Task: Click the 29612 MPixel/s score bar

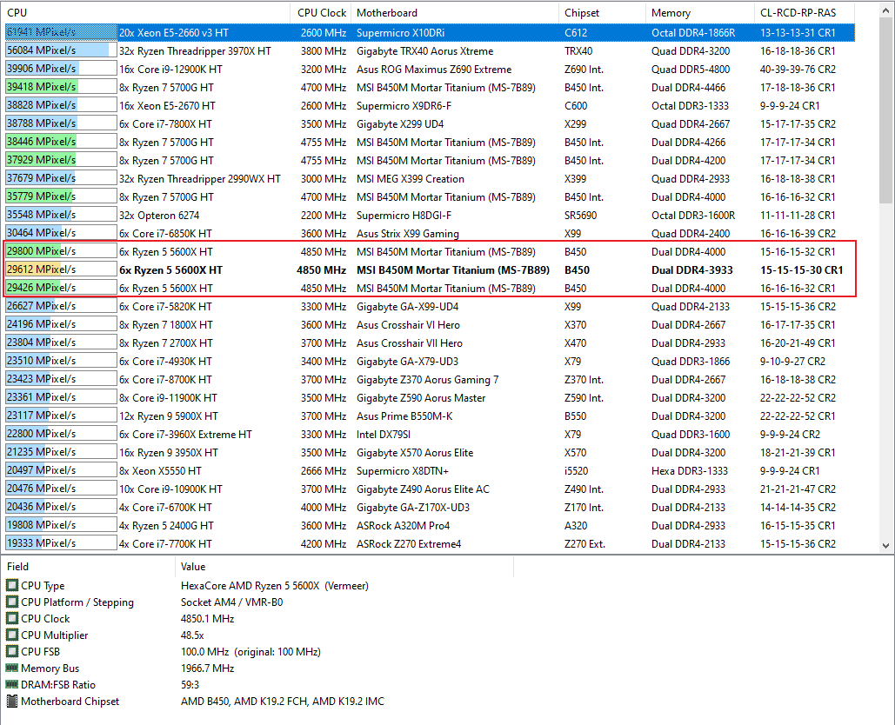Action: coord(61,269)
